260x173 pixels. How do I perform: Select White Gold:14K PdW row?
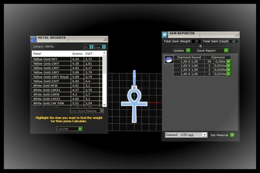tap(67, 103)
